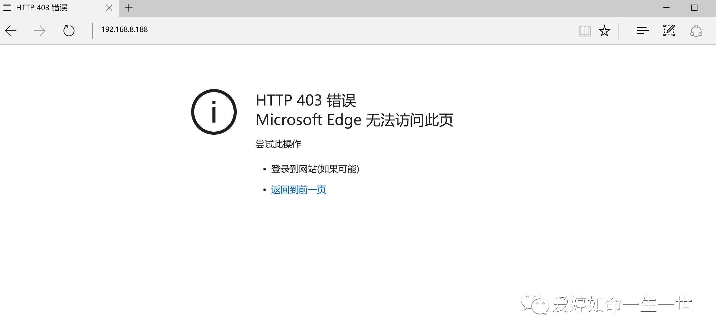This screenshot has width=716, height=336.
Task: Open reading view book icon
Action: click(x=585, y=31)
